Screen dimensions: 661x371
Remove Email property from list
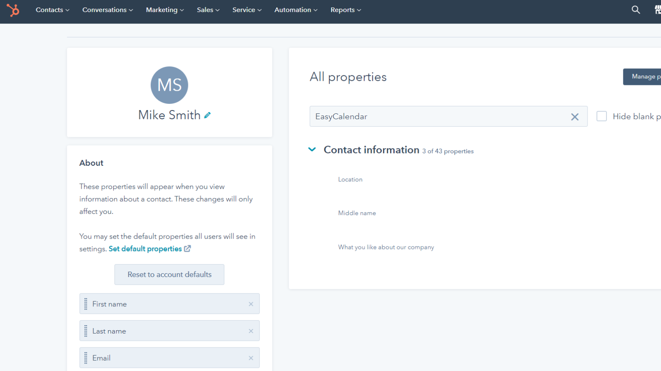pyautogui.click(x=251, y=358)
